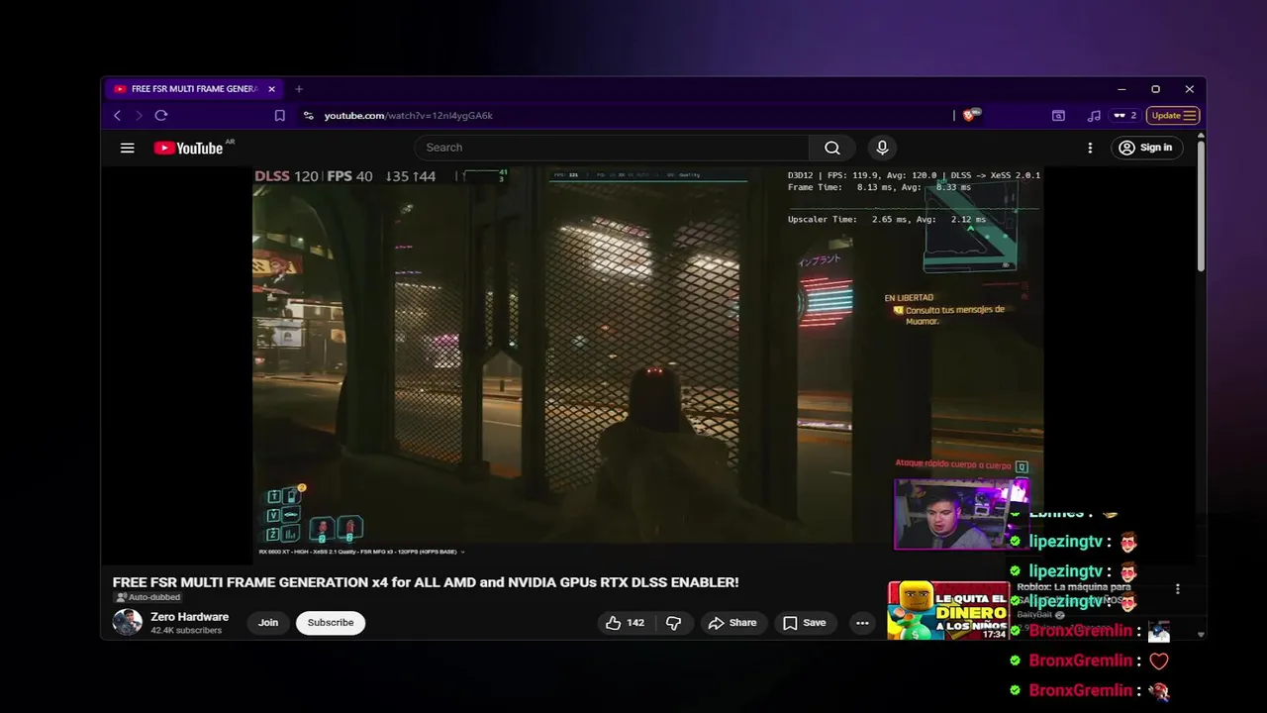Dislike the video

[674, 623]
